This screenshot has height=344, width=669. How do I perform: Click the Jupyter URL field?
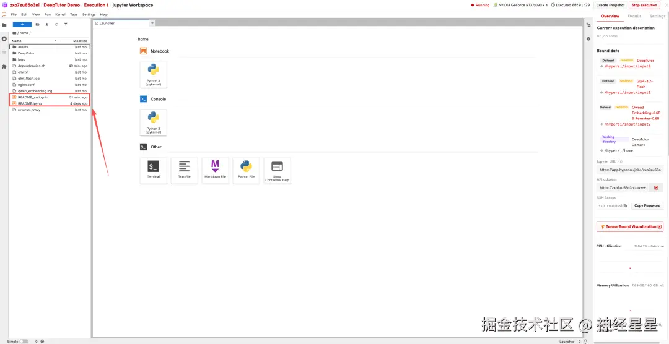point(630,170)
